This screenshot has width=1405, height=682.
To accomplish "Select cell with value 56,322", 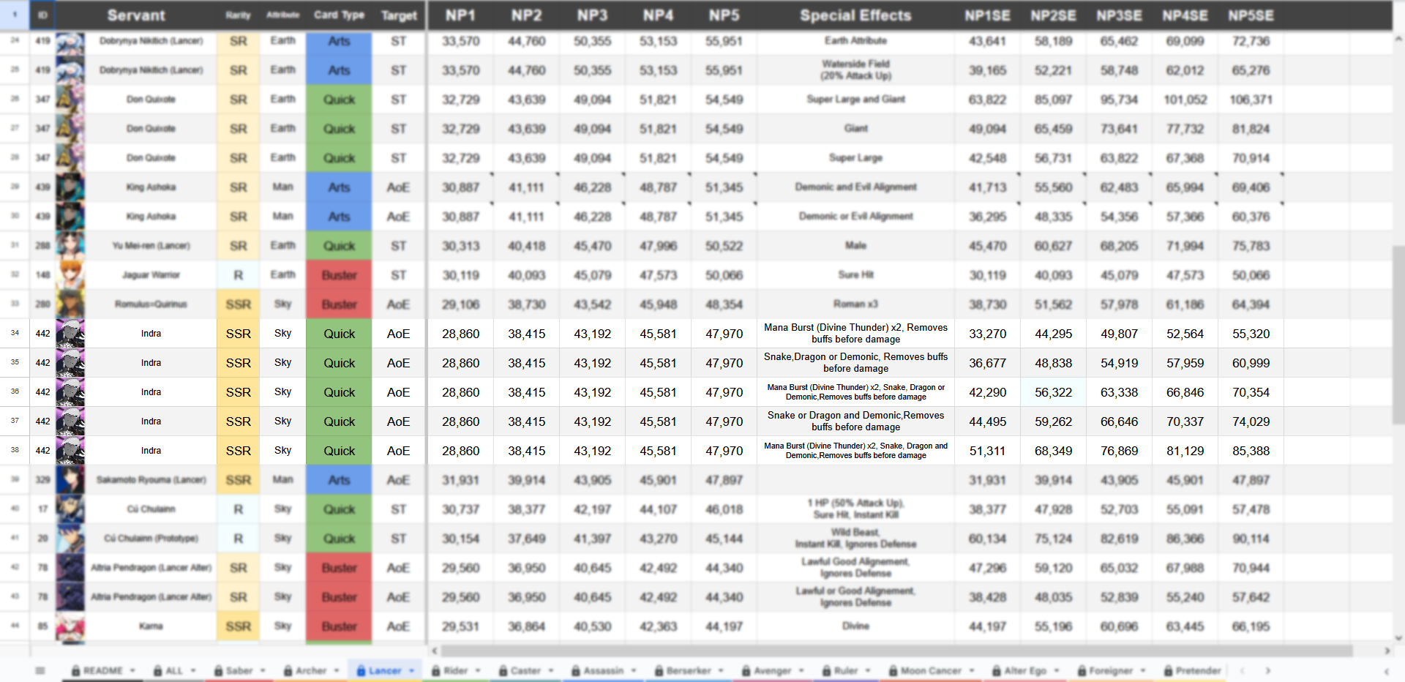I will (x=1053, y=392).
